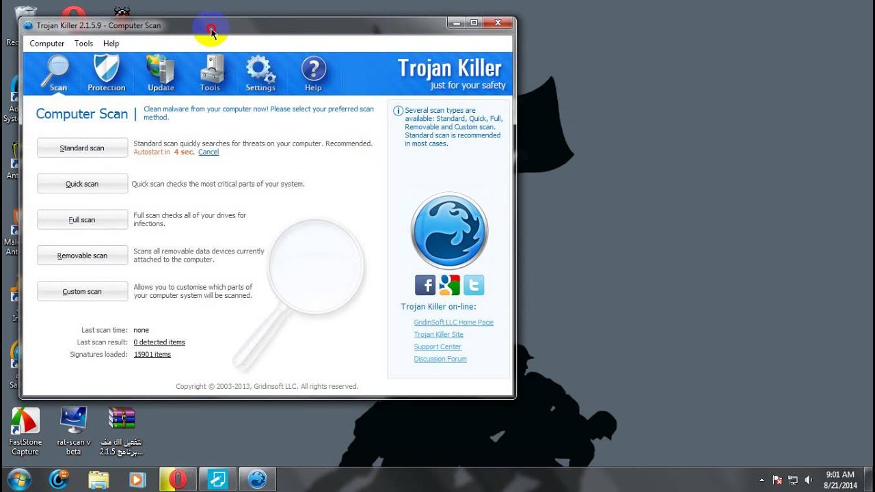Click the 'Computer Scan' heading

[81, 114]
